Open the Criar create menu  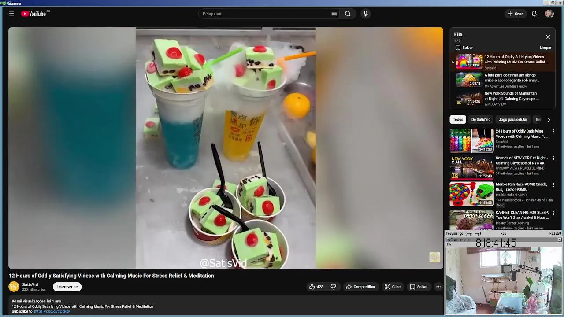coord(515,14)
